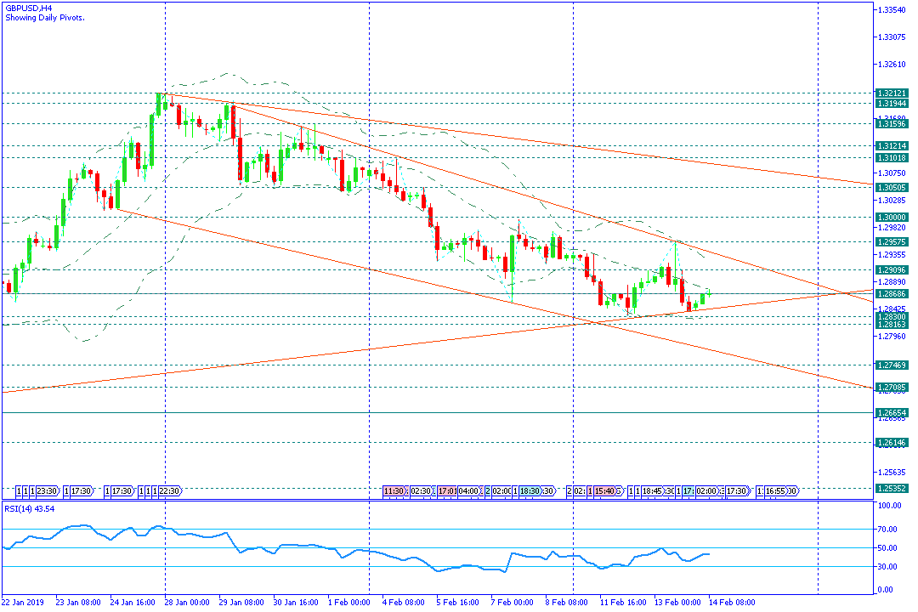Click the 1.32121 pivot price label

tap(891, 93)
